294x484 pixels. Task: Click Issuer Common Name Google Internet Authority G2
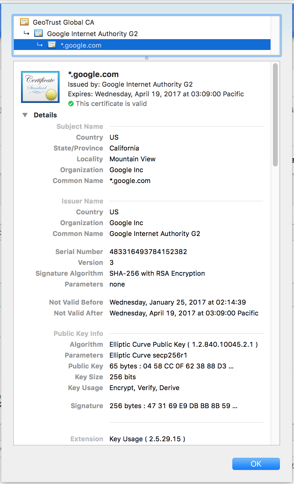coord(155,234)
